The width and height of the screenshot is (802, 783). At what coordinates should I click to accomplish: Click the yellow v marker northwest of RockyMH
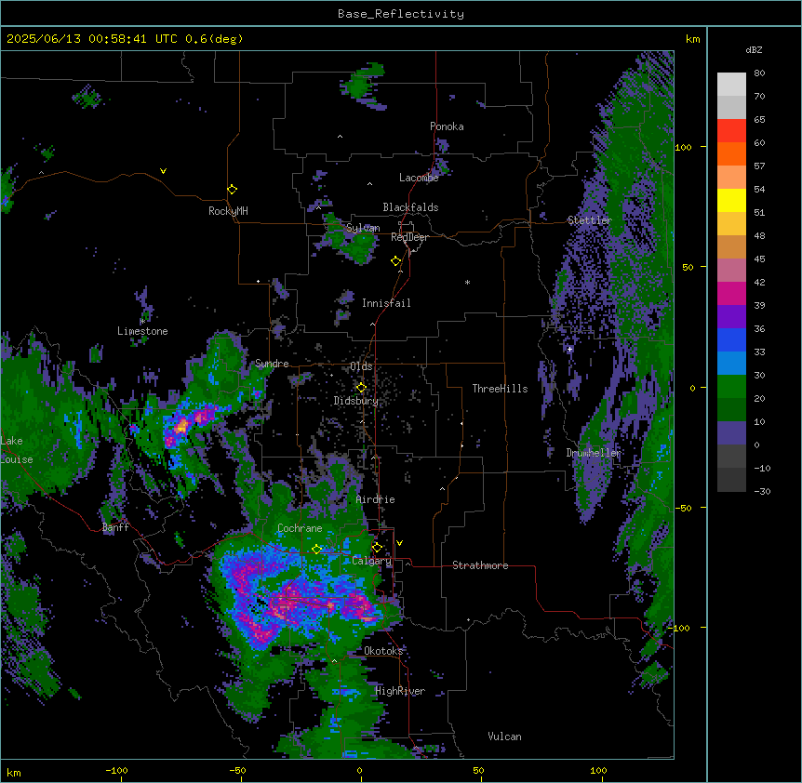click(x=163, y=171)
